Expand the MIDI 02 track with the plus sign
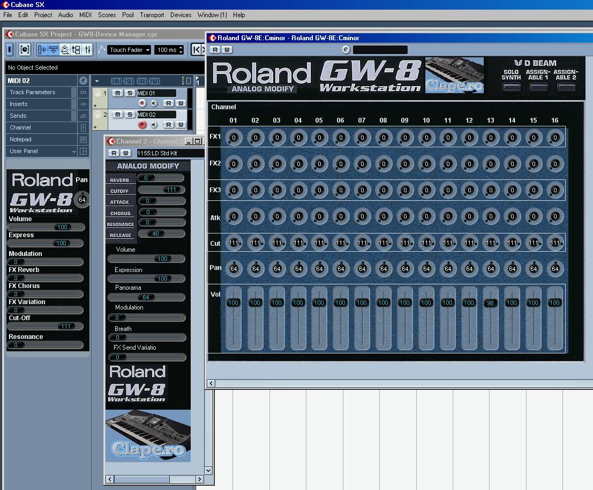This screenshot has width=593, height=490. point(95,127)
